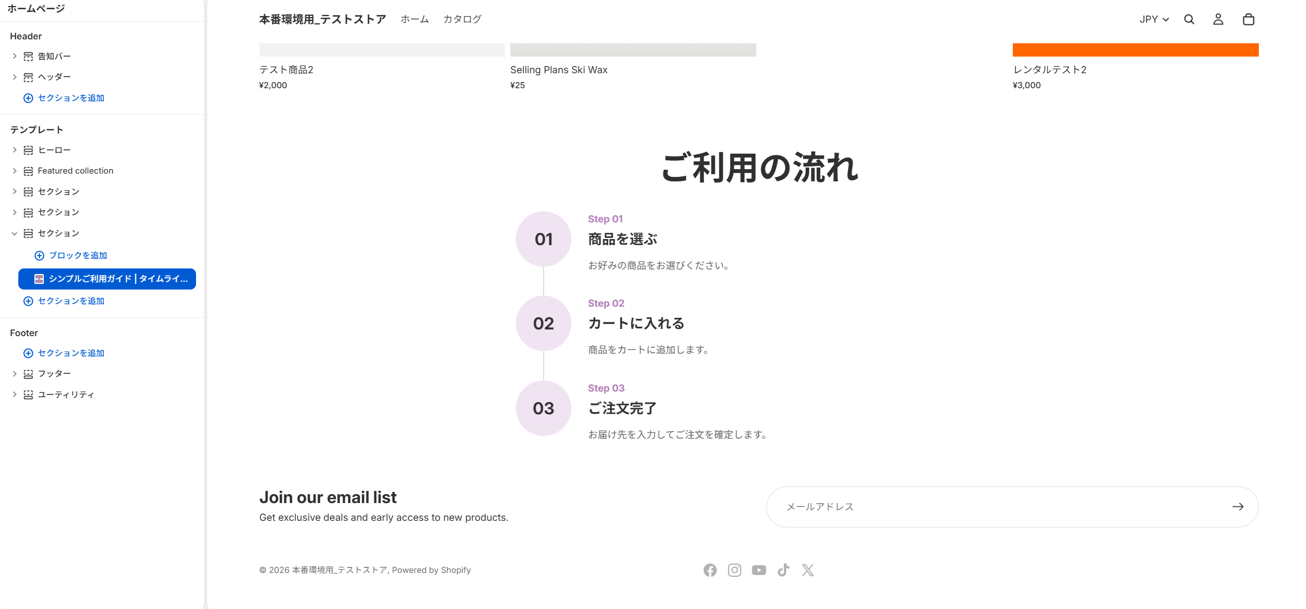Image resolution: width=1306 pixels, height=609 pixels.
Task: Click the footer icon beside ユーティリティ
Action: pyautogui.click(x=28, y=394)
